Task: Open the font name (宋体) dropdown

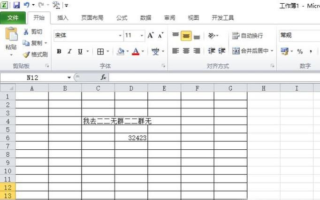Action: [120, 36]
